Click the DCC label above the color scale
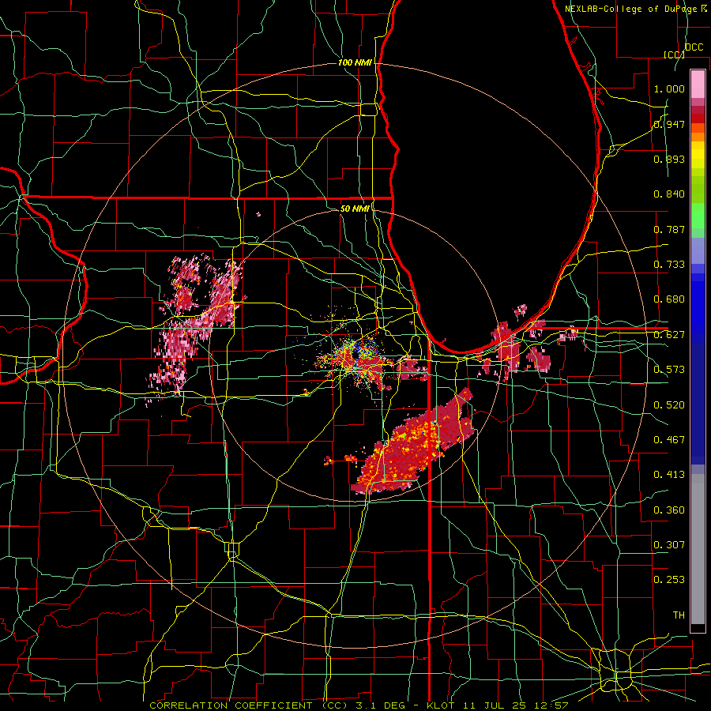 pyautogui.click(x=694, y=47)
